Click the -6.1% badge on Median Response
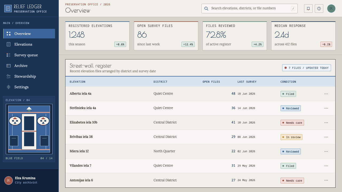342x192 pixels. point(326,44)
